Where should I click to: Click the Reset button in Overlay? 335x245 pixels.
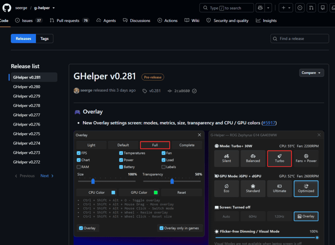(182, 192)
